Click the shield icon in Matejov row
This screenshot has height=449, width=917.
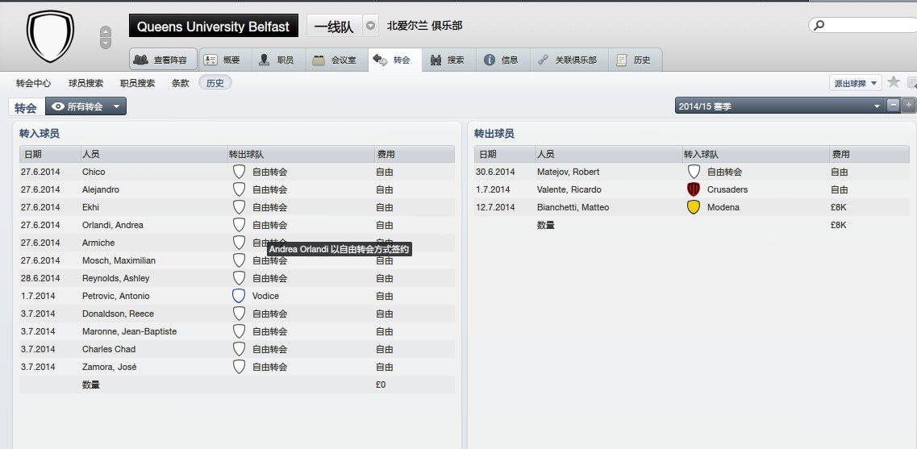coord(694,172)
